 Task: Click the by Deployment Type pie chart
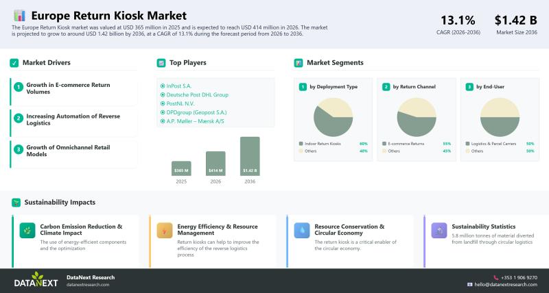point(333,116)
